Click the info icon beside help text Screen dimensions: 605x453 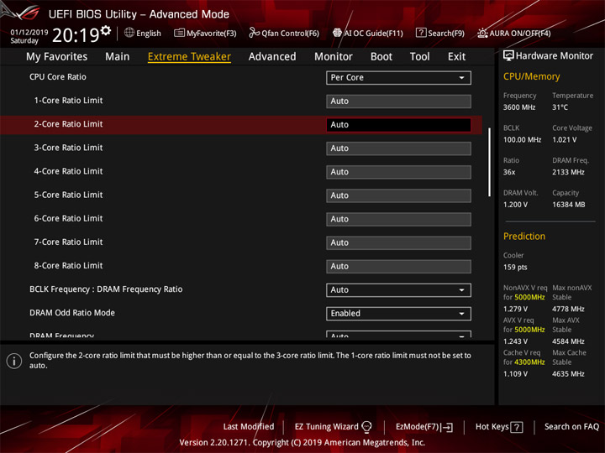(14, 361)
